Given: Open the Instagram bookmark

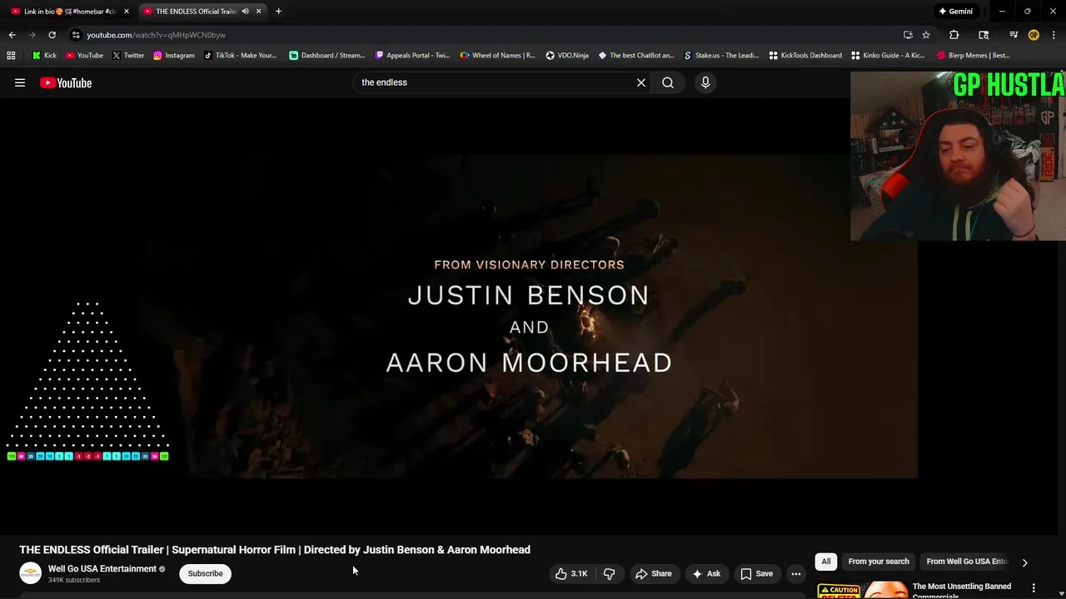Looking at the screenshot, I should [x=173, y=55].
